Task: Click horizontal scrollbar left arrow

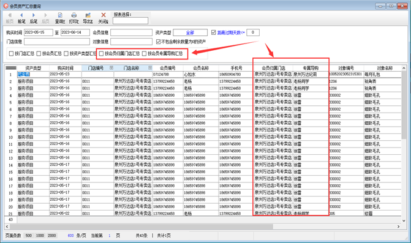Action: point(7,226)
